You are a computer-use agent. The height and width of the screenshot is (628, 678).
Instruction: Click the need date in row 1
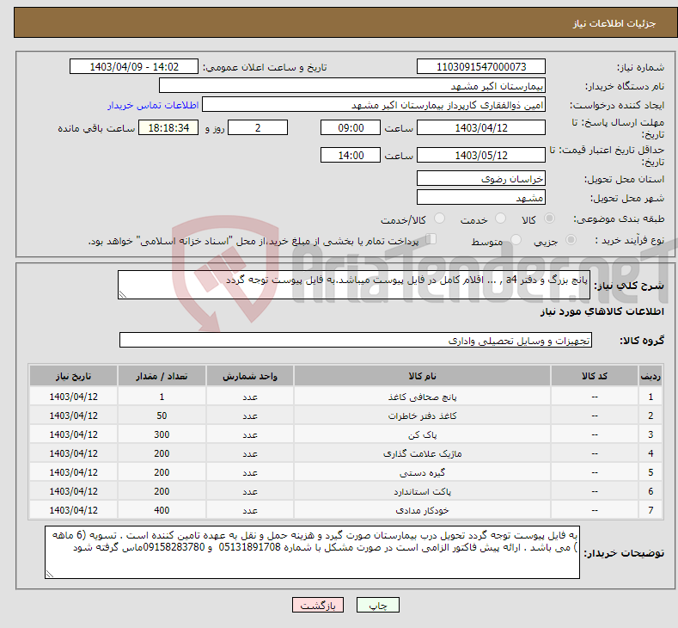click(x=74, y=397)
